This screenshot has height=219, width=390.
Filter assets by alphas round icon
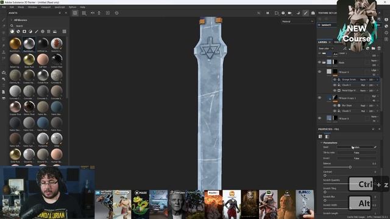pyautogui.click(x=43, y=32)
